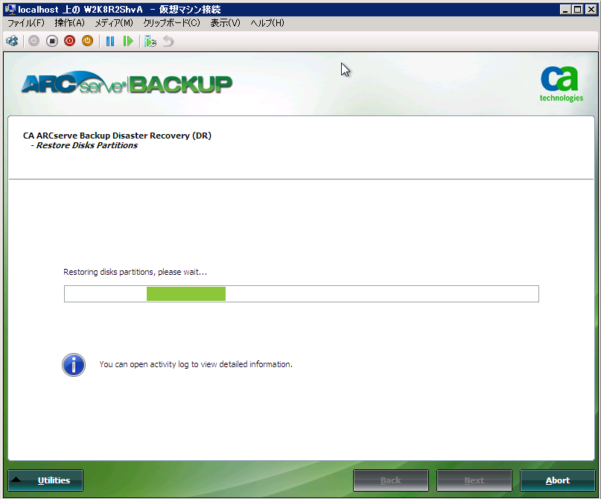This screenshot has height=499, width=601.
Task: Open the メディア(M) menu
Action: click(114, 23)
